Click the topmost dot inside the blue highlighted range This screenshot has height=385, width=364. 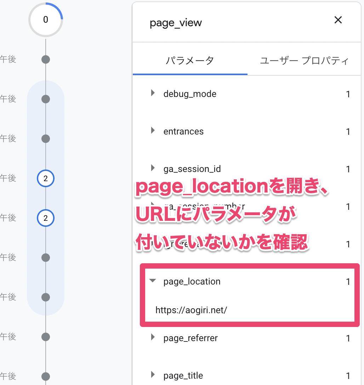[46, 99]
